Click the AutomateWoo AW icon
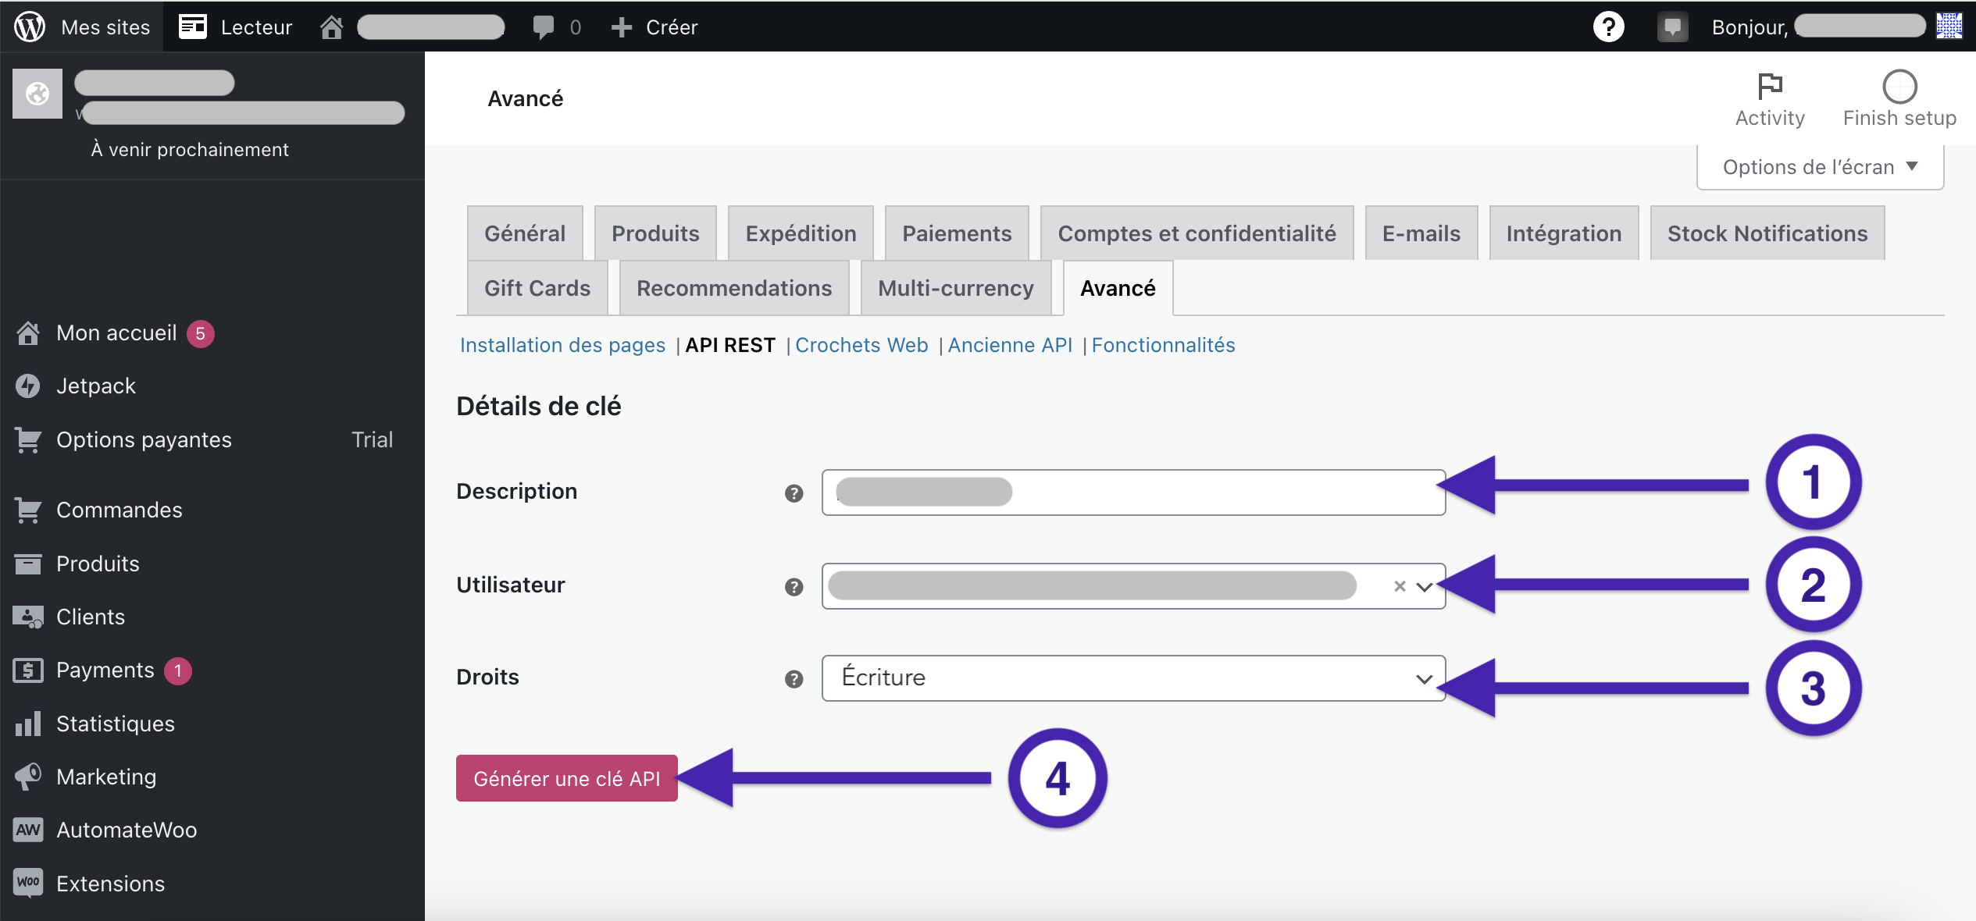 [x=28, y=830]
